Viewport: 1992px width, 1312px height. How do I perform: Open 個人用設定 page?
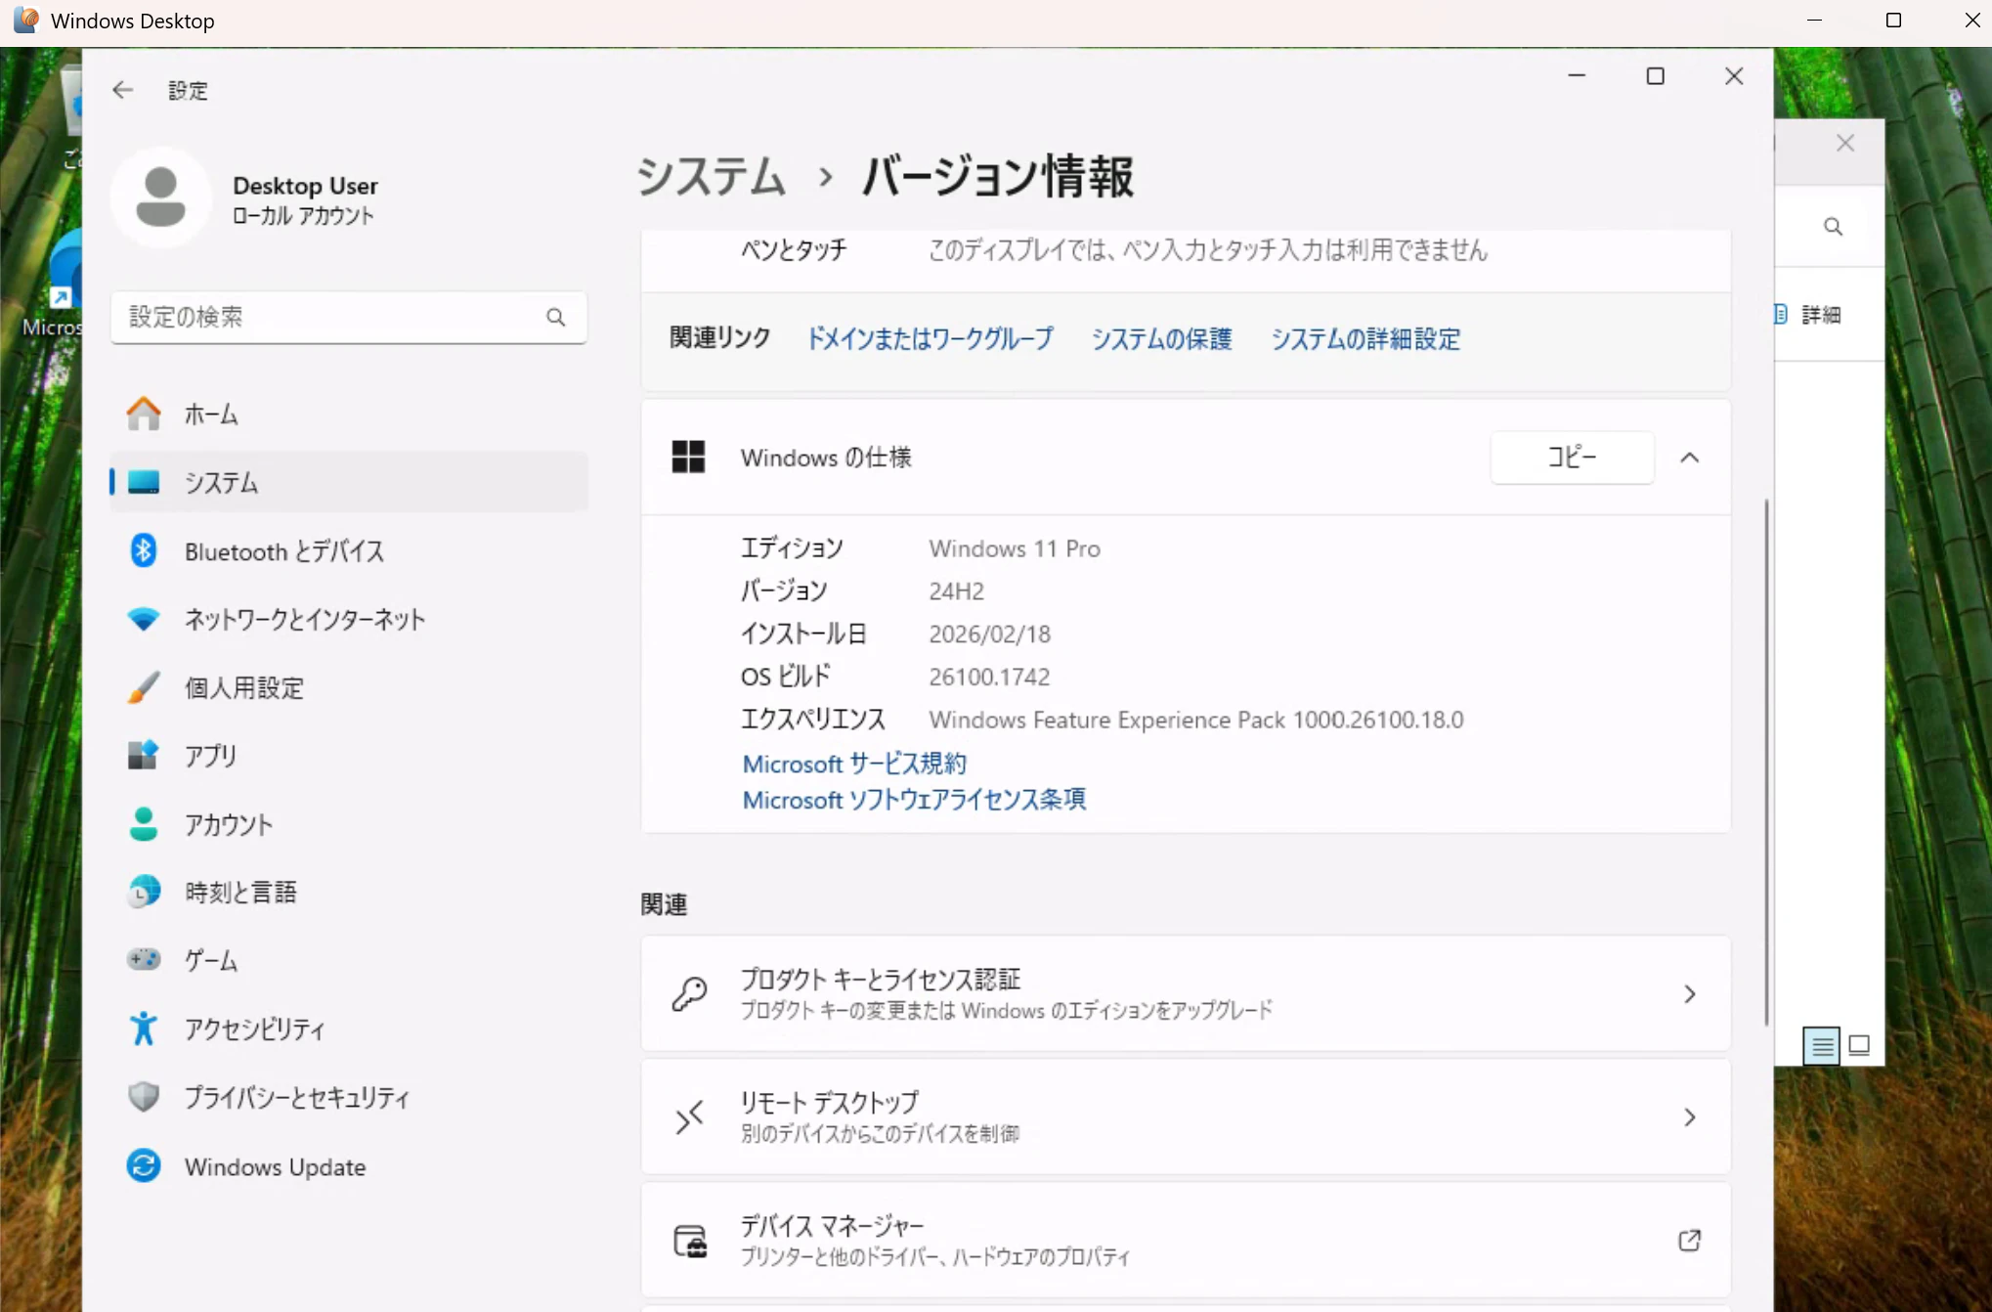(349, 687)
